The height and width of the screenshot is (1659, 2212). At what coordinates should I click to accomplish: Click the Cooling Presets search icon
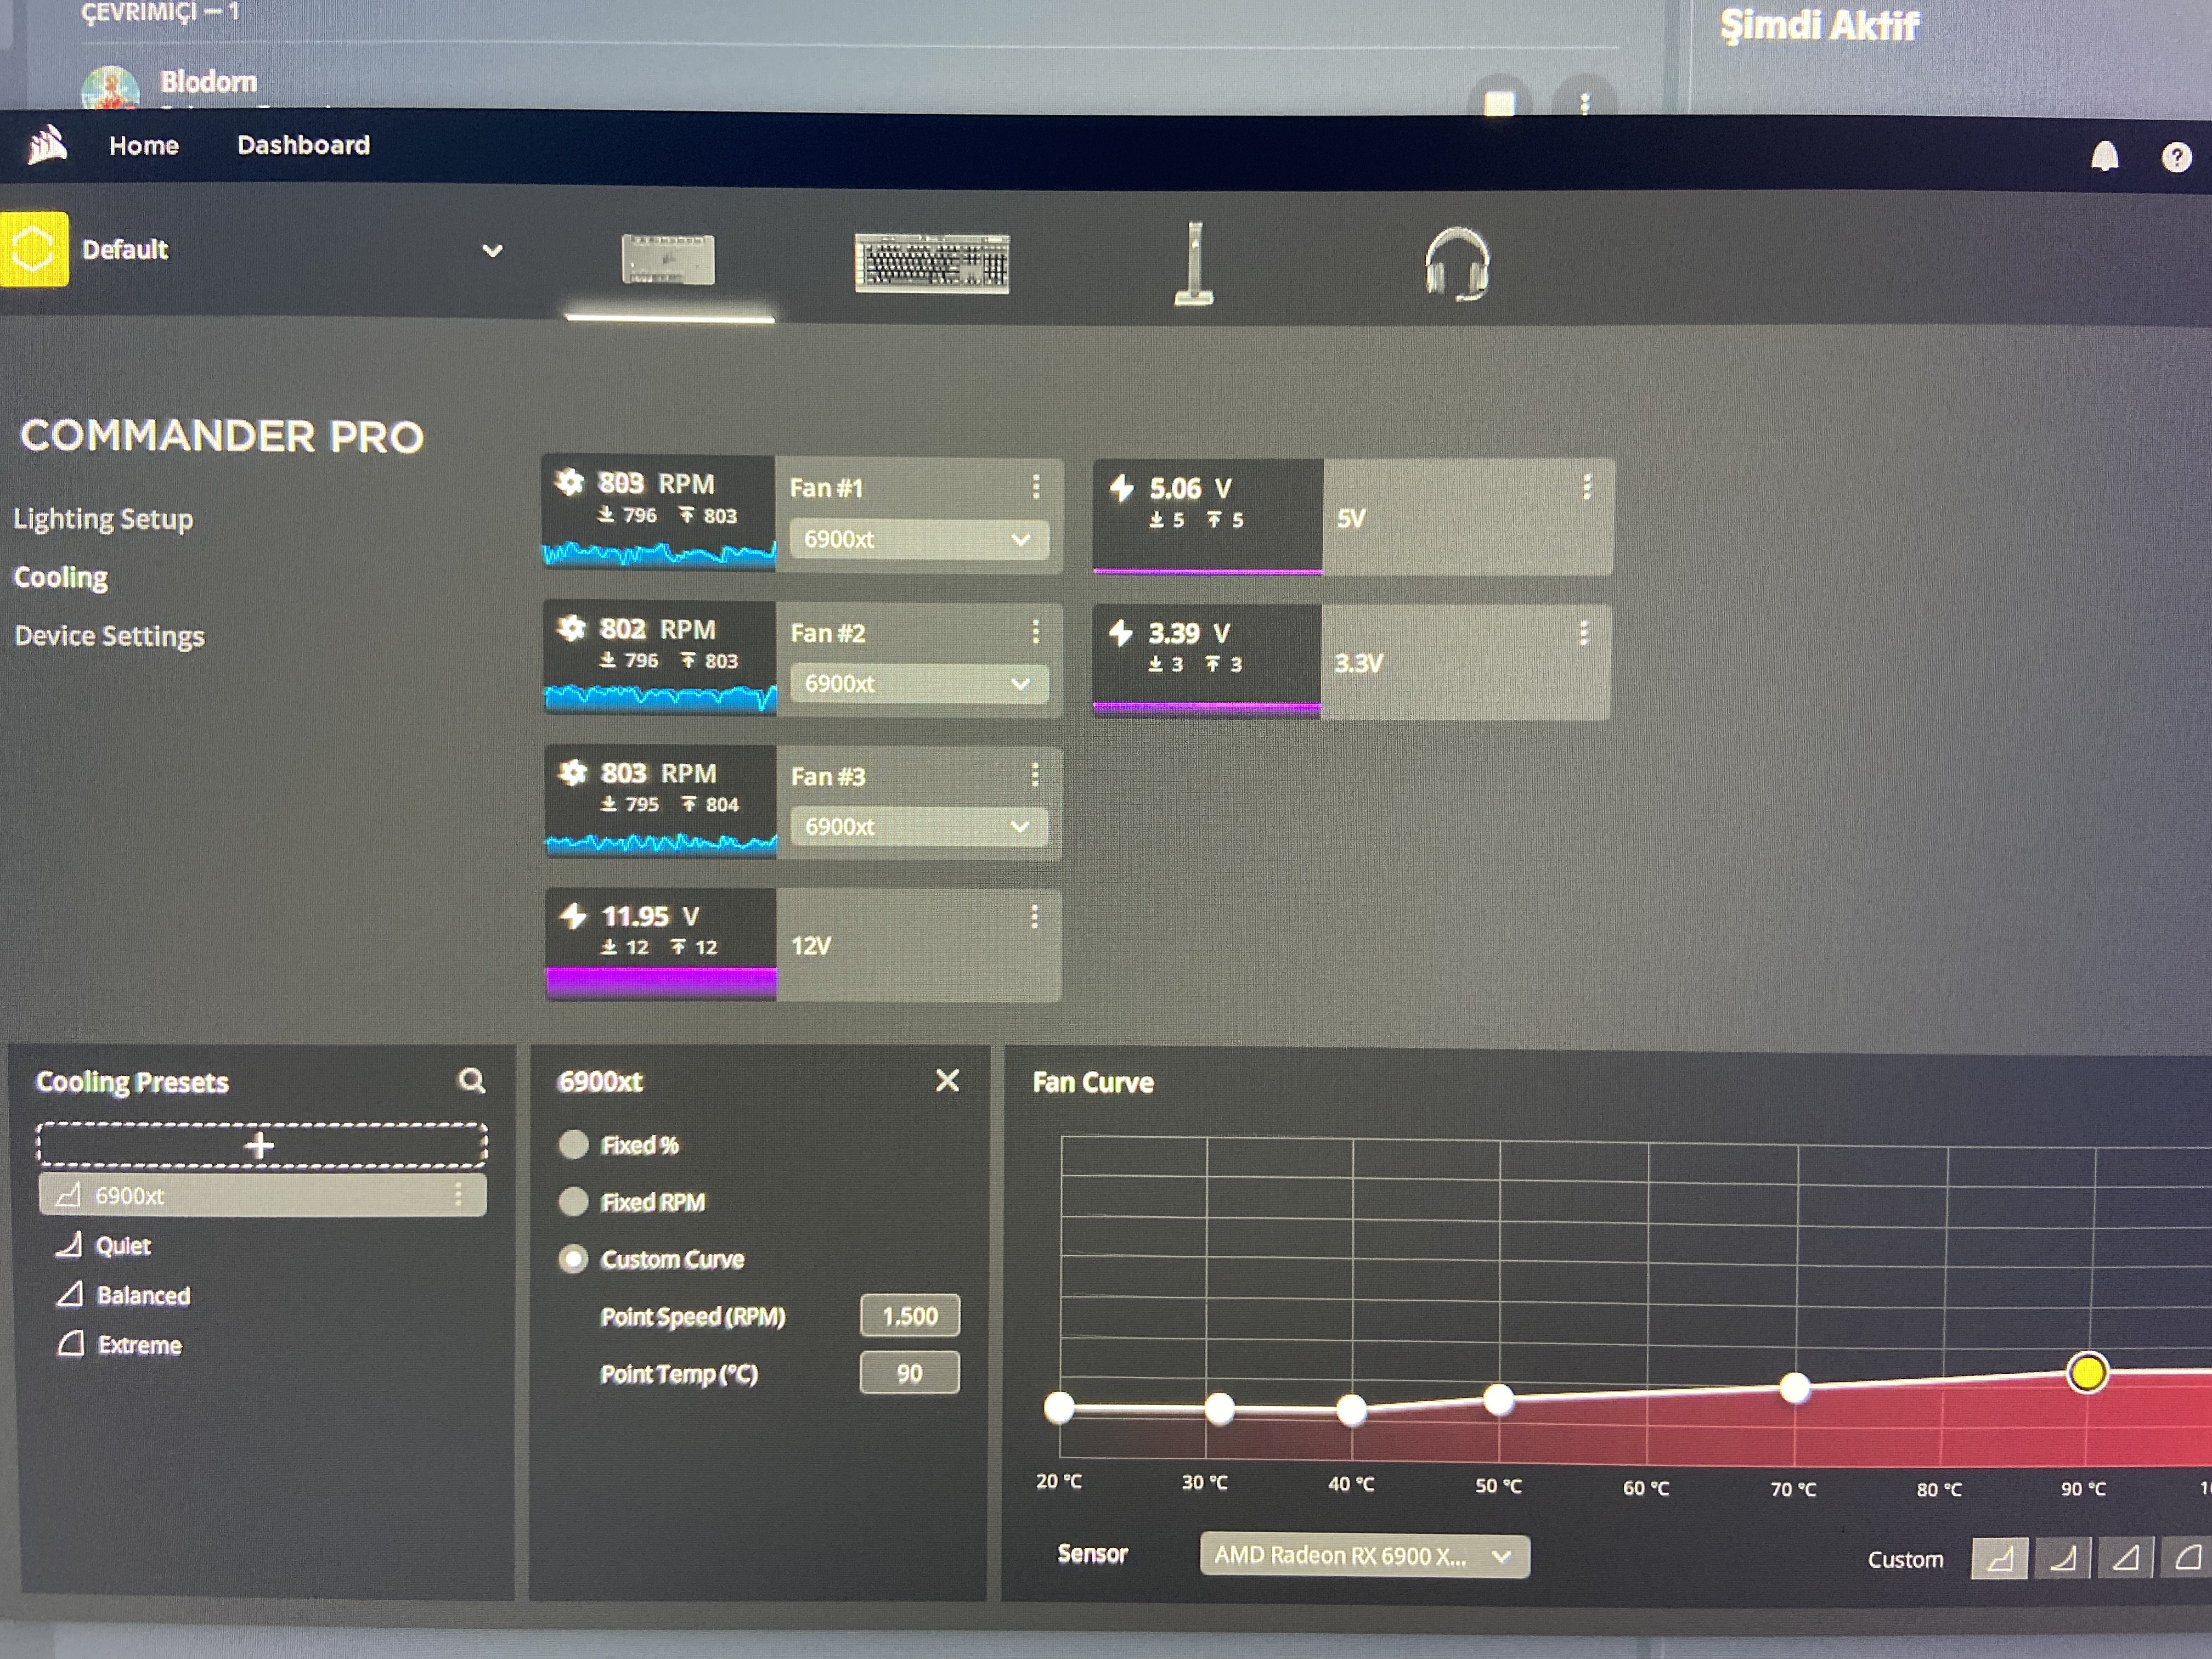(x=472, y=1081)
